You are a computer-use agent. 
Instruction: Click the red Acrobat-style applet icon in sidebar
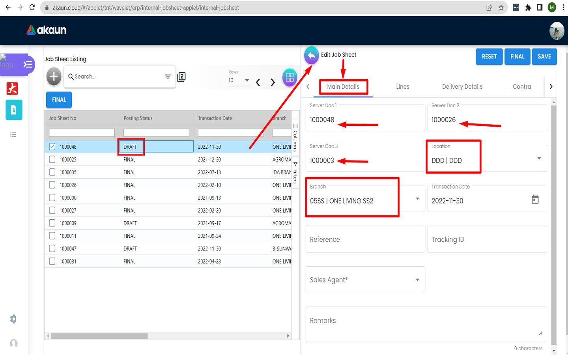(13, 88)
